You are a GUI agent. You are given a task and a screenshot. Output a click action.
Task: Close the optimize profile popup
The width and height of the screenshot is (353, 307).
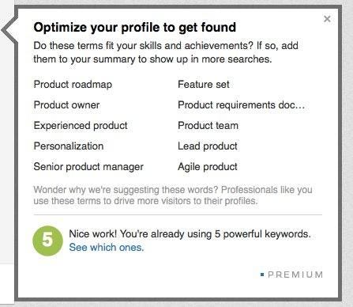click(x=327, y=19)
